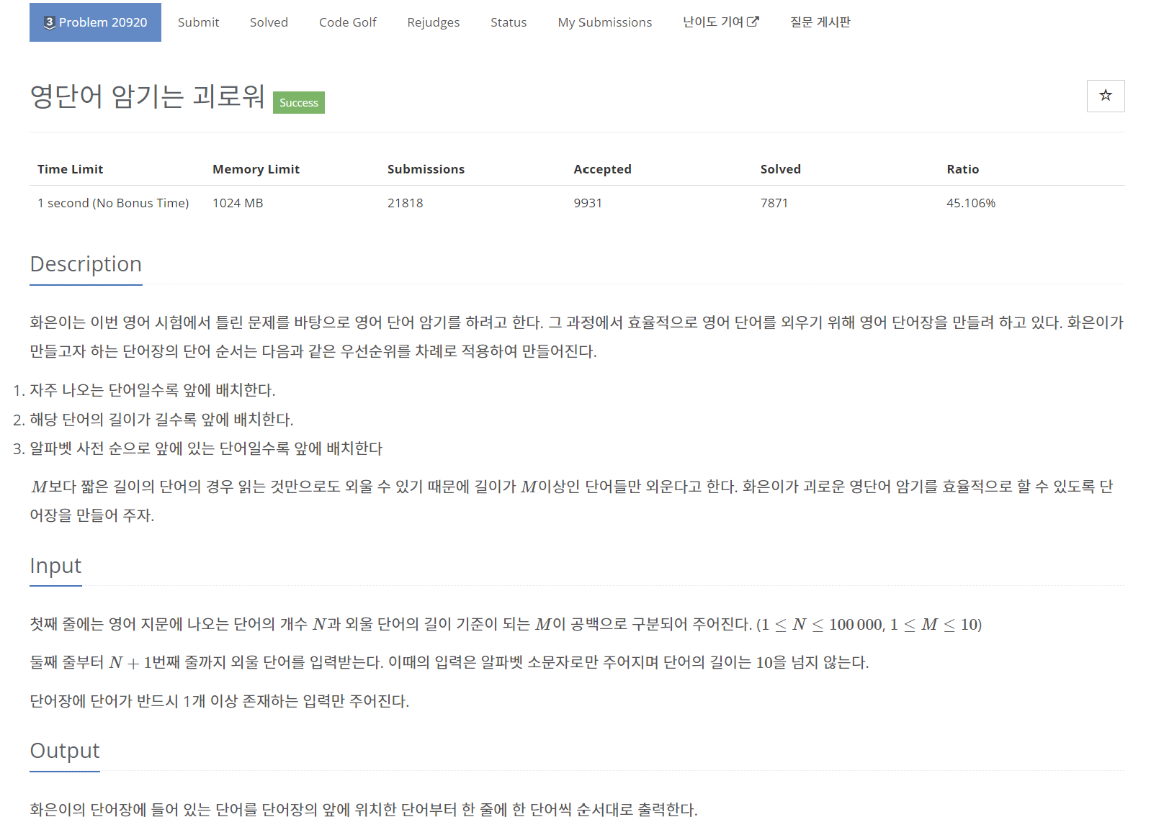Open the 질문 게시판 tab
The image size is (1164, 822).
coord(820,22)
